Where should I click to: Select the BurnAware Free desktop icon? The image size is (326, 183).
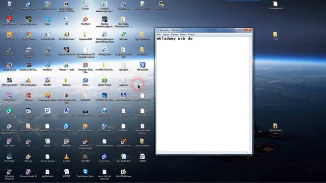[123, 143]
